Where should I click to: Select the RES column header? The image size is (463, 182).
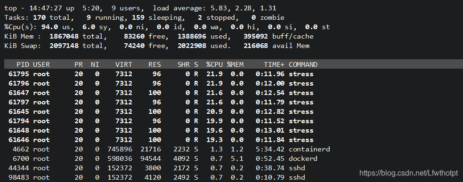tap(155, 64)
